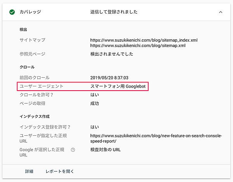
Task: Click はい next to インデックス登録を許可？
Action: [94, 127]
